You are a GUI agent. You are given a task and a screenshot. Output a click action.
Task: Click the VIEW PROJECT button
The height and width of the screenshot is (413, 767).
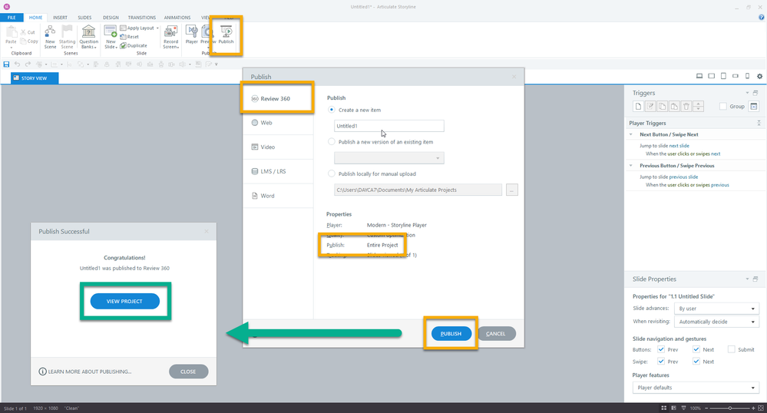[124, 301]
